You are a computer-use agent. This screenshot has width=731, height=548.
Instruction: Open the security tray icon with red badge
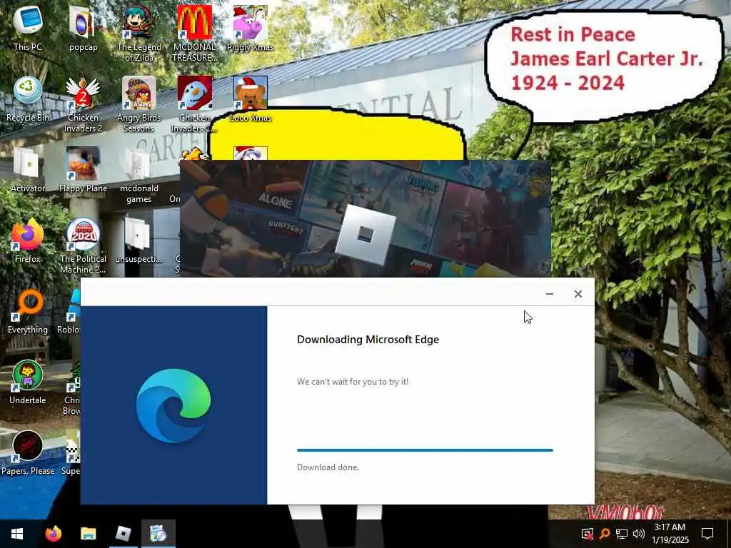(588, 534)
